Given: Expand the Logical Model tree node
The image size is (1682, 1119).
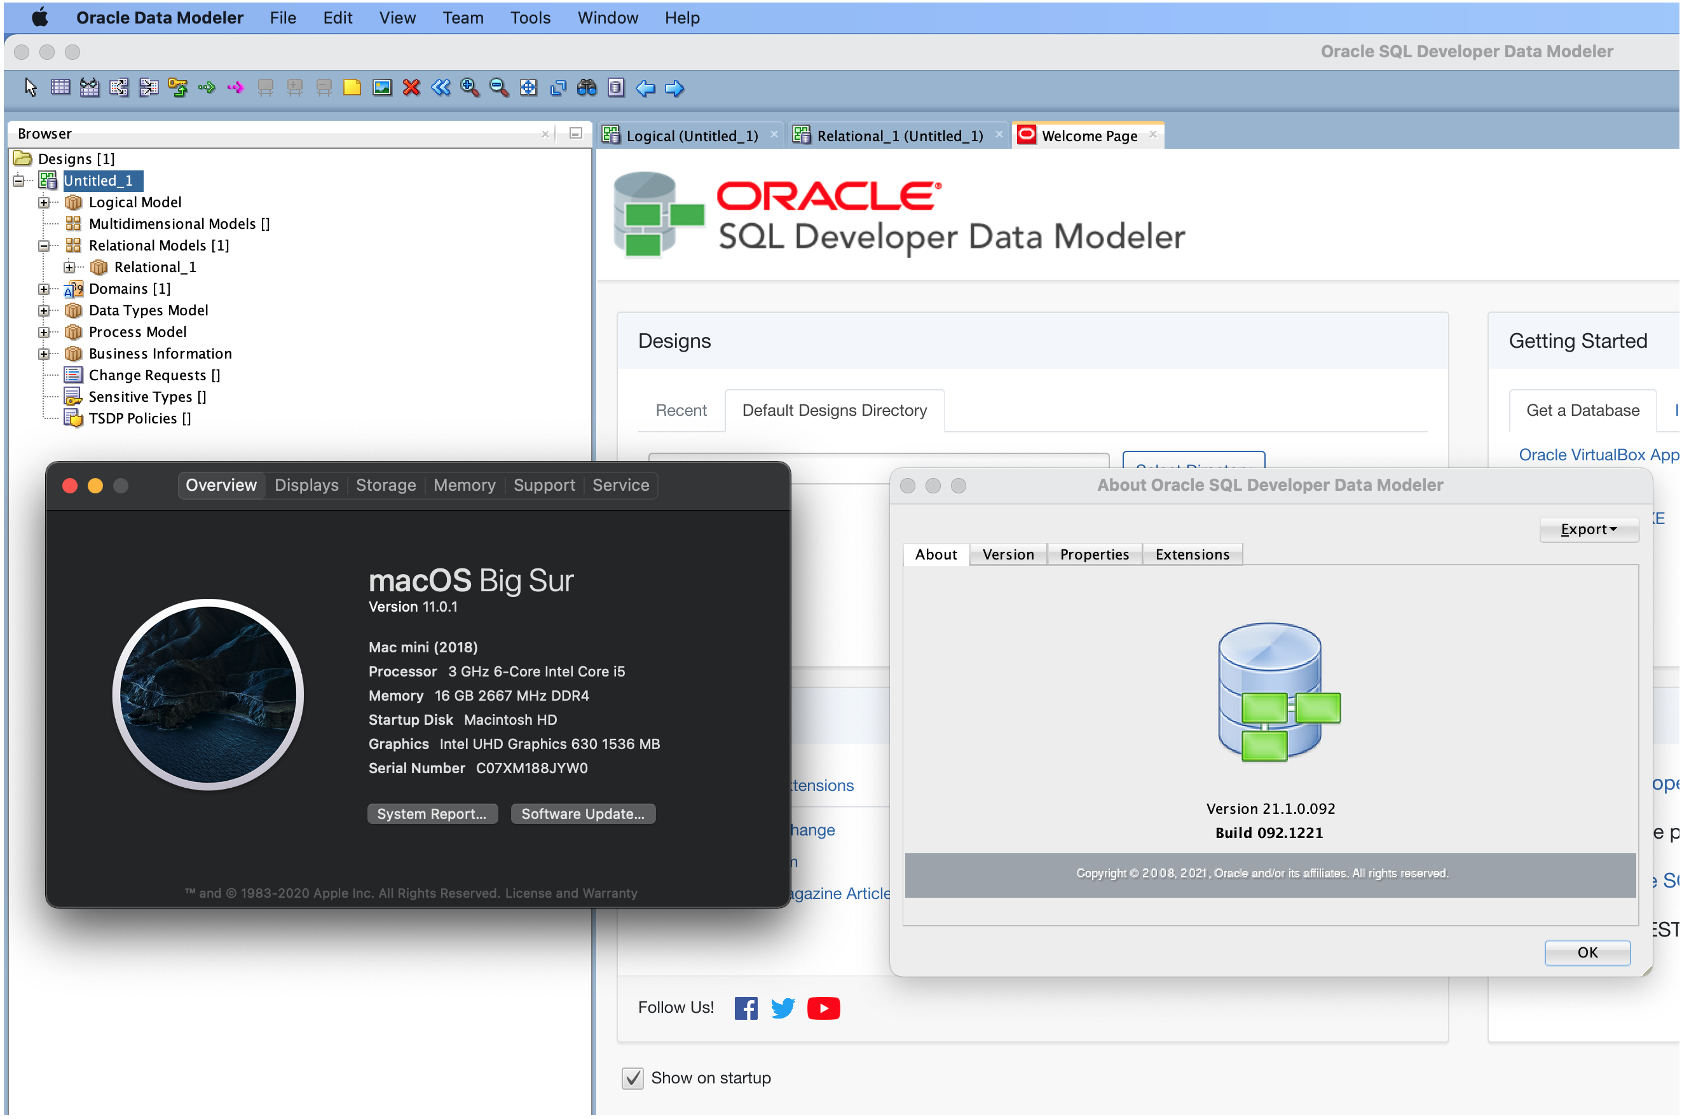Looking at the screenshot, I should [44, 203].
